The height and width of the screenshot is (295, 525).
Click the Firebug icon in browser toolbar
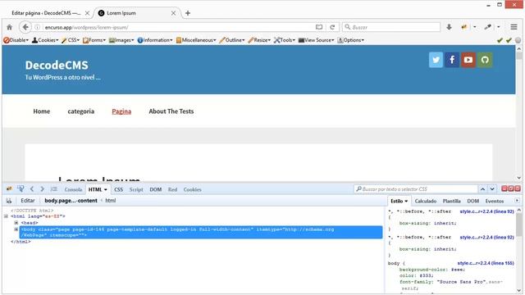tap(464, 27)
